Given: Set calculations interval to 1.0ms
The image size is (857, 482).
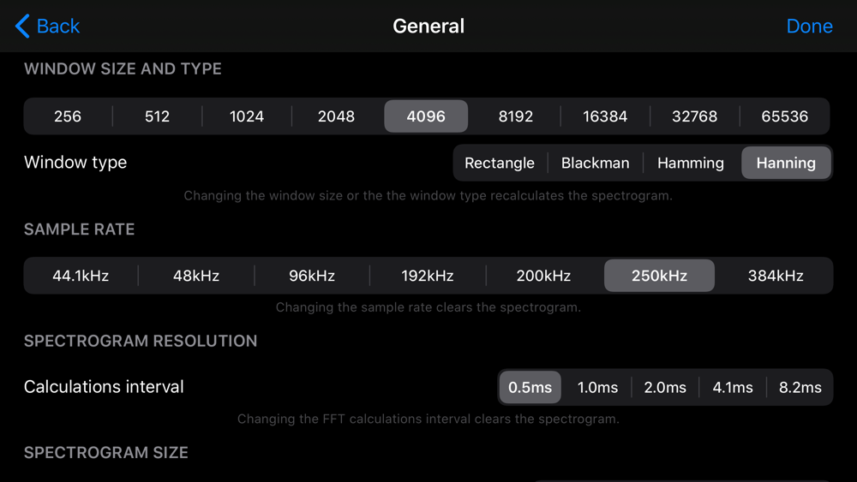Looking at the screenshot, I should 597,388.
